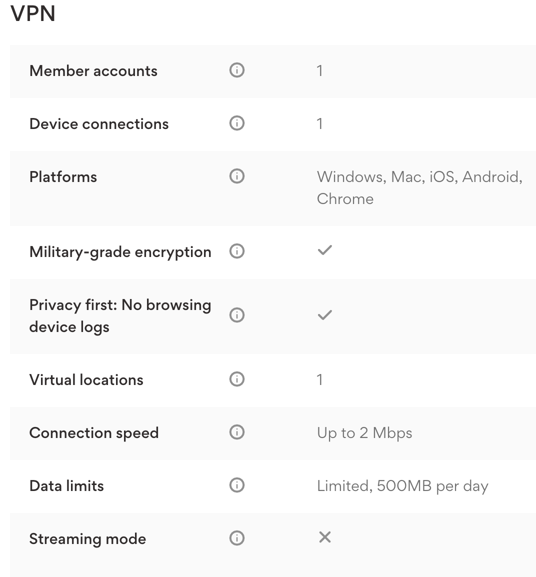Click the Streaming mode X mark
Screen dimensions: 536x577
(324, 537)
